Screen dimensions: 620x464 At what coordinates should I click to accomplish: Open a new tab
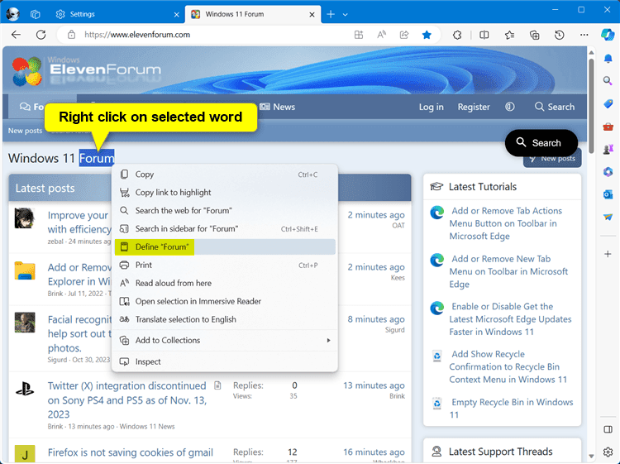(331, 14)
